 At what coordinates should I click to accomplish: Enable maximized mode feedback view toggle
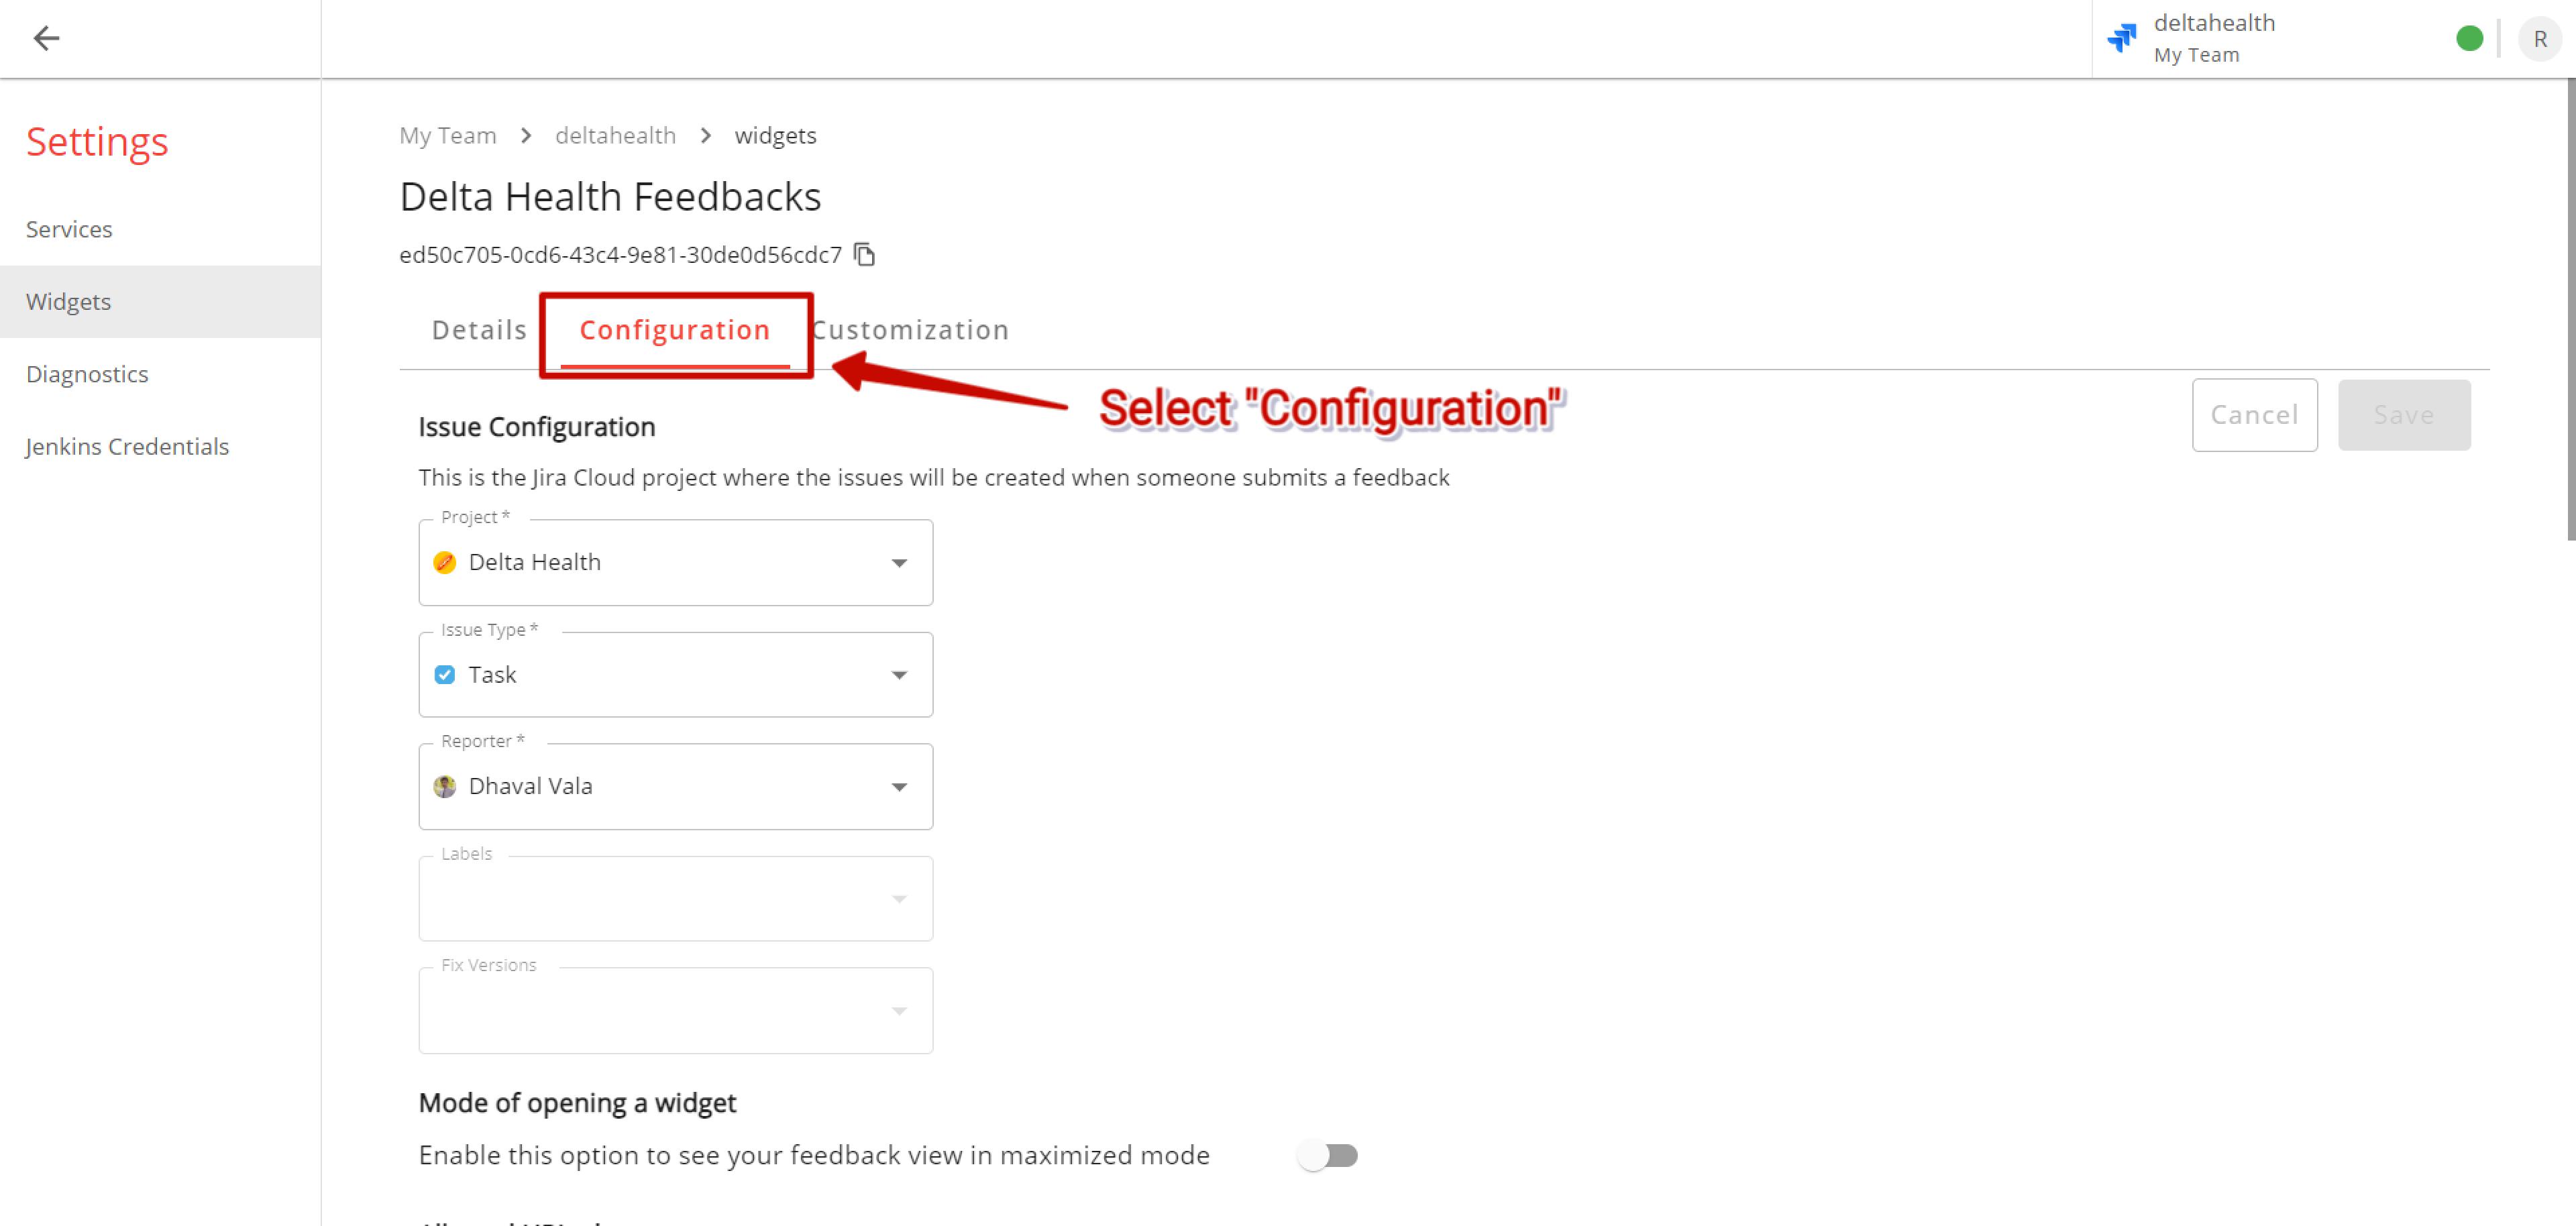pos(1327,1155)
